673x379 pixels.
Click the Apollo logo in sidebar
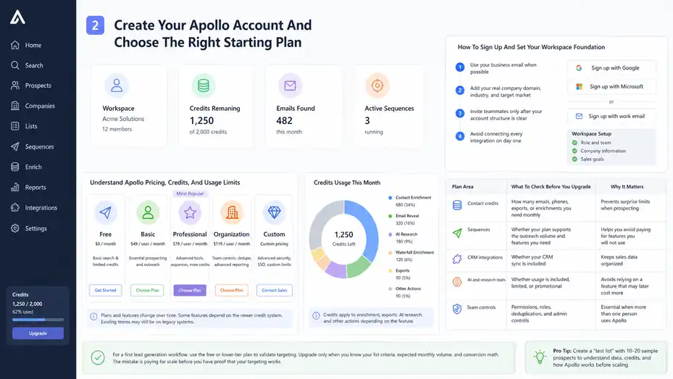17,17
